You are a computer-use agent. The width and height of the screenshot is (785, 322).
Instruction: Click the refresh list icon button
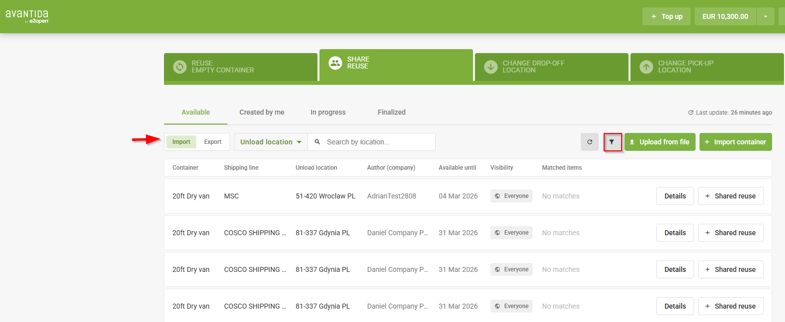(x=590, y=142)
